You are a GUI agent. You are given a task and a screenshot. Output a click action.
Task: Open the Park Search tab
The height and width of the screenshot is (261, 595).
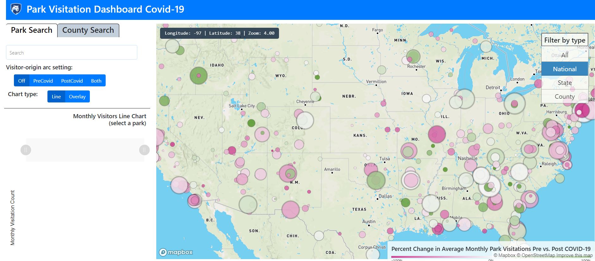pos(32,30)
